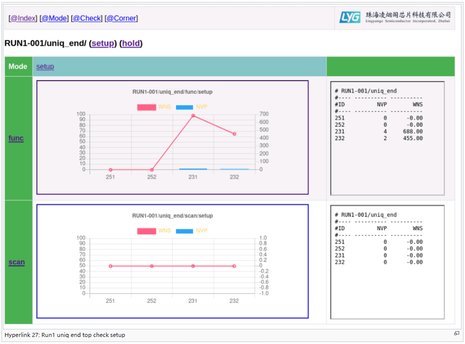
Task: Toggle WNS legend swatch in func chart
Action: (146, 107)
